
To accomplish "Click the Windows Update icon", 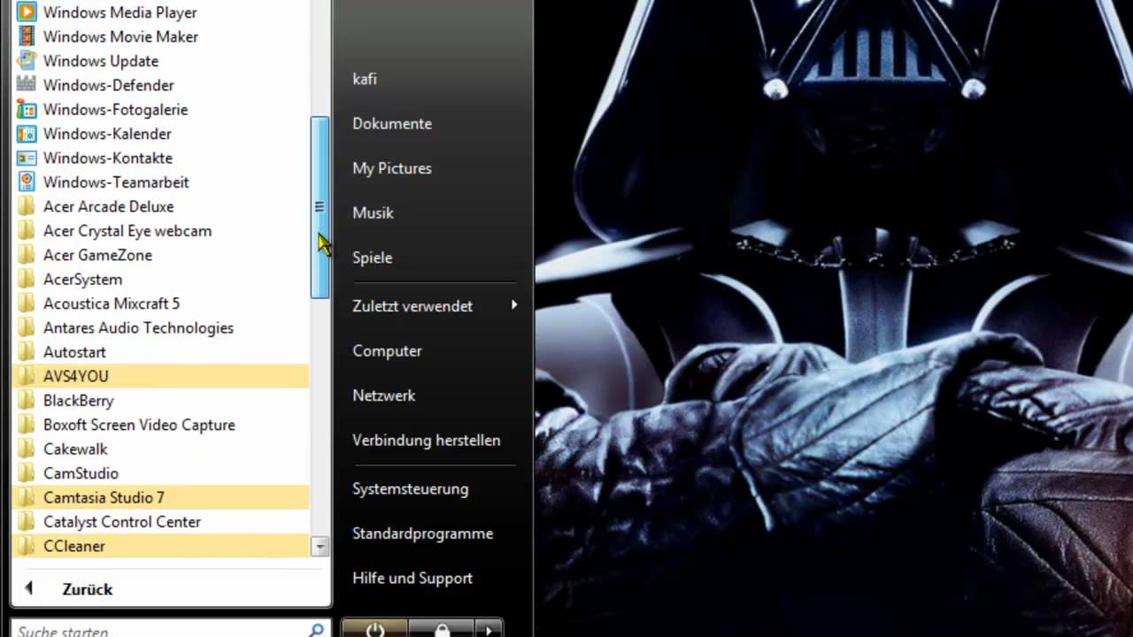I will 27,61.
